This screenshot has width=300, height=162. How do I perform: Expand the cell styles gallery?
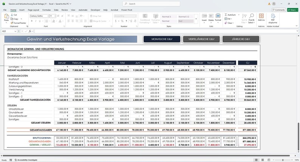click(x=196, y=19)
